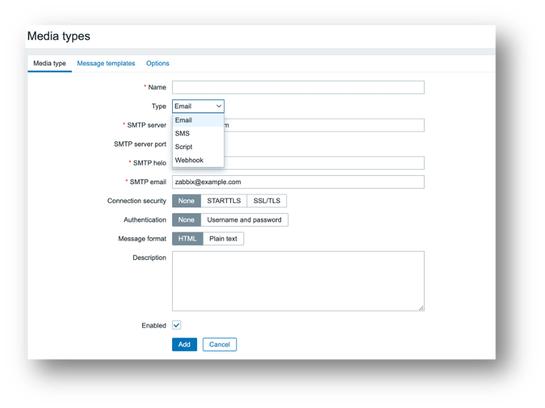
Task: Select Plain text message format
Action: [223, 239]
